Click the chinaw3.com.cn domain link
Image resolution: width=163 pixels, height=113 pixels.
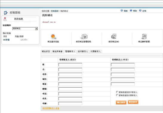49,22
